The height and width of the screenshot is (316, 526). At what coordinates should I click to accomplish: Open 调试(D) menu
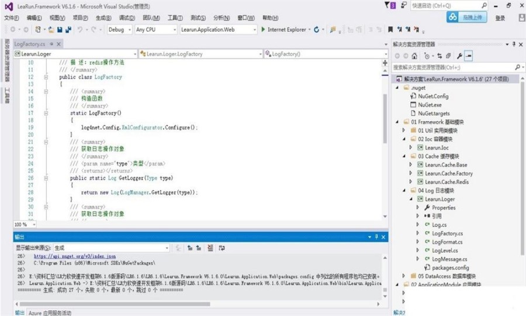[127, 18]
